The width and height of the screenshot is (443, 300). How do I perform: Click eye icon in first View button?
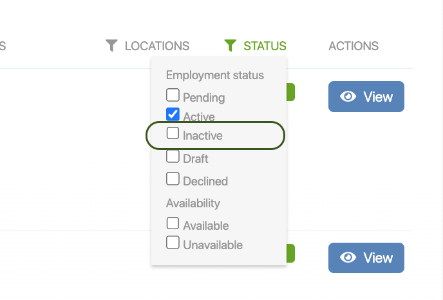click(x=348, y=97)
